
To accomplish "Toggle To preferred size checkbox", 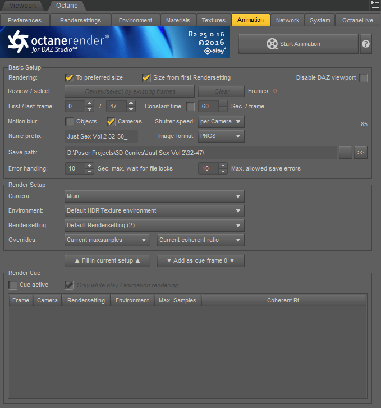I will (70, 78).
